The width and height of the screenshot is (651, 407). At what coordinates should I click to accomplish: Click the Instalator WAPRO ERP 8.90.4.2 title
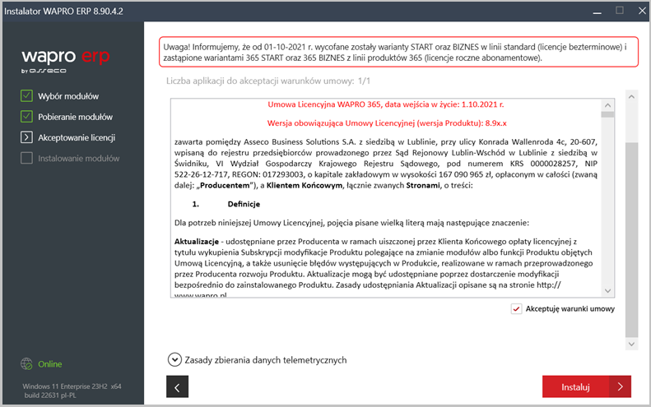tap(63, 12)
